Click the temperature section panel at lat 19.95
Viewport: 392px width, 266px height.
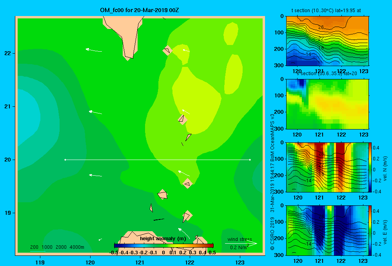(x=327, y=41)
